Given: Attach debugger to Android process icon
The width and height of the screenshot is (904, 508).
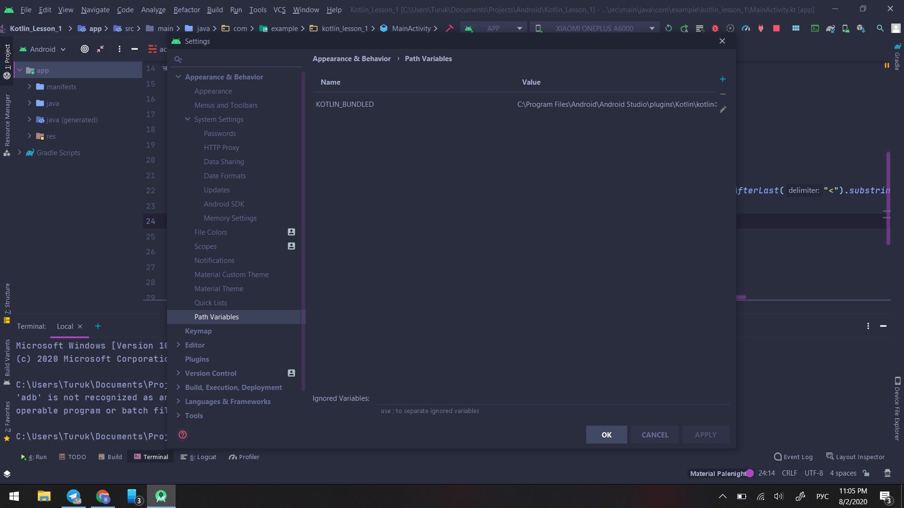Looking at the screenshot, I should click(761, 28).
